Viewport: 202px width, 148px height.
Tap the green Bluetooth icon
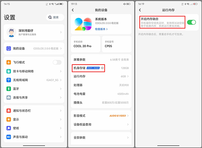tap(9, 89)
